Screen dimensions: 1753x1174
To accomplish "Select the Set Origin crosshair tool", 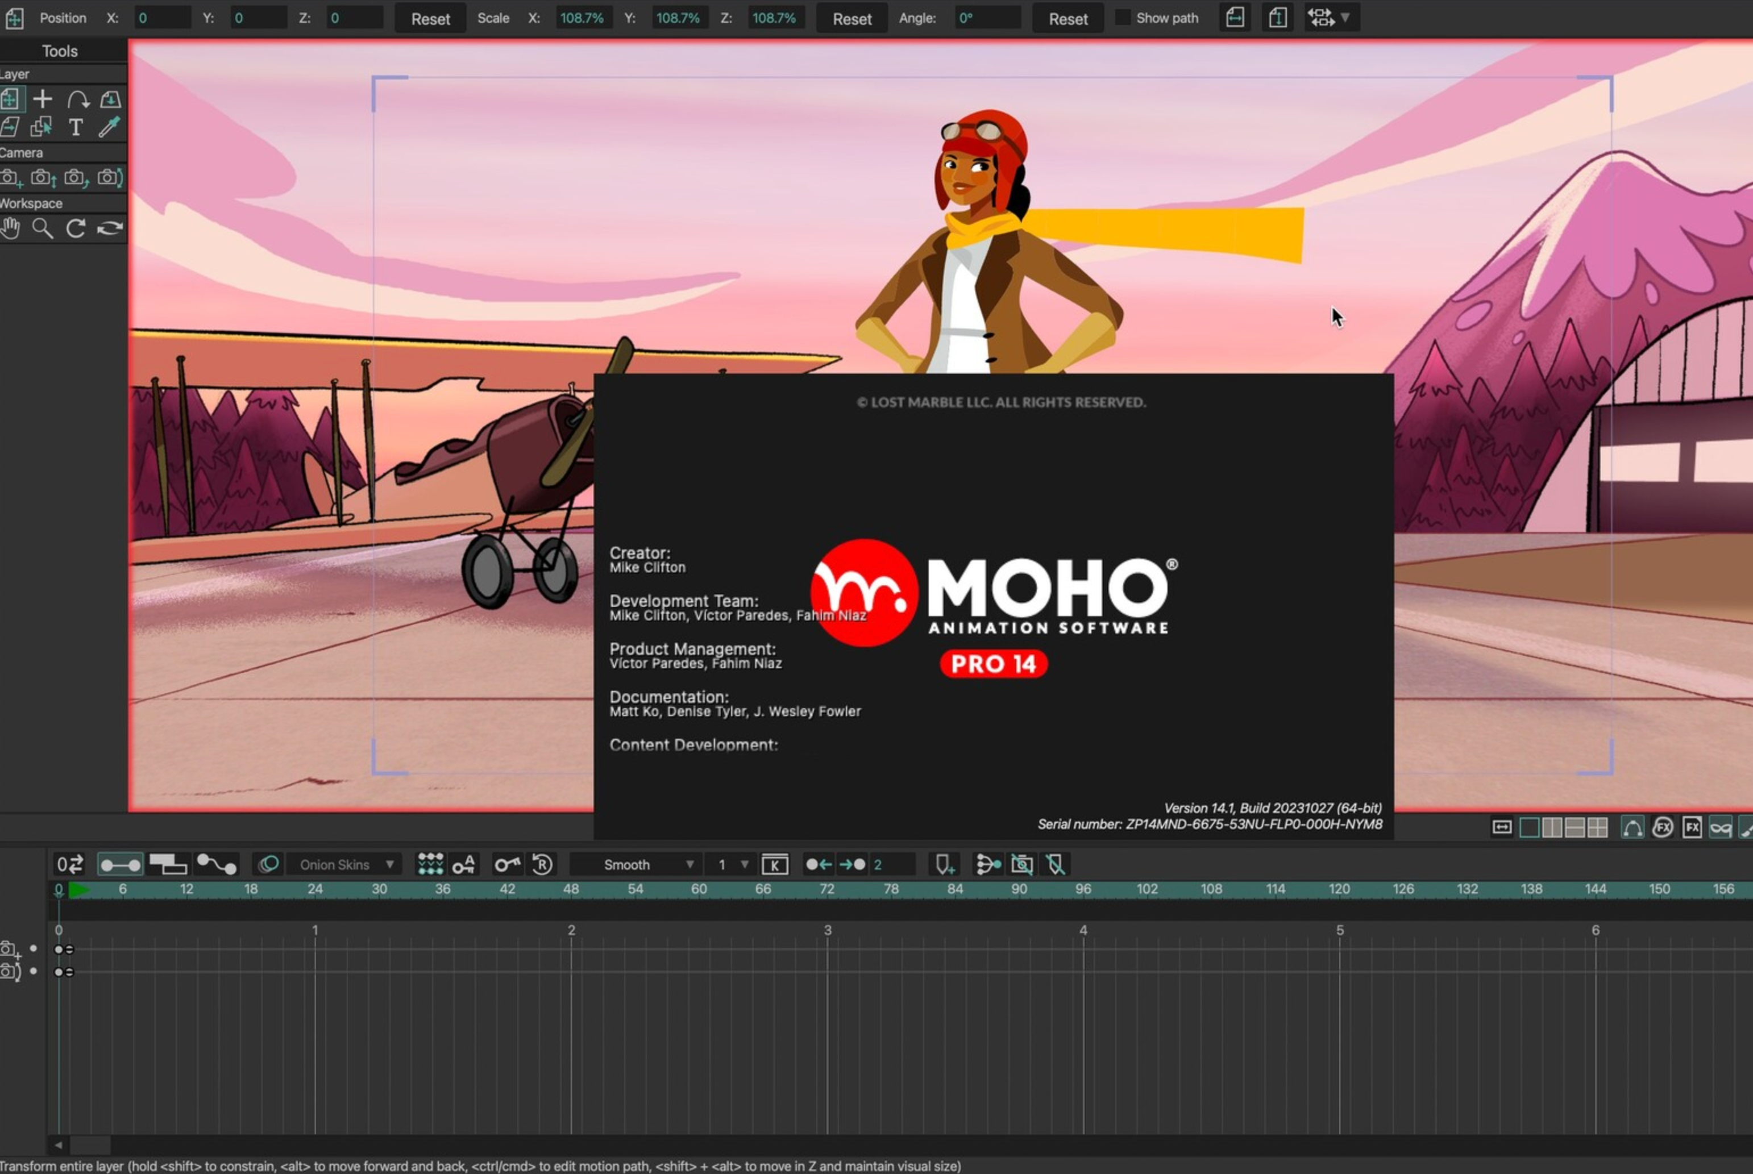I will [43, 99].
